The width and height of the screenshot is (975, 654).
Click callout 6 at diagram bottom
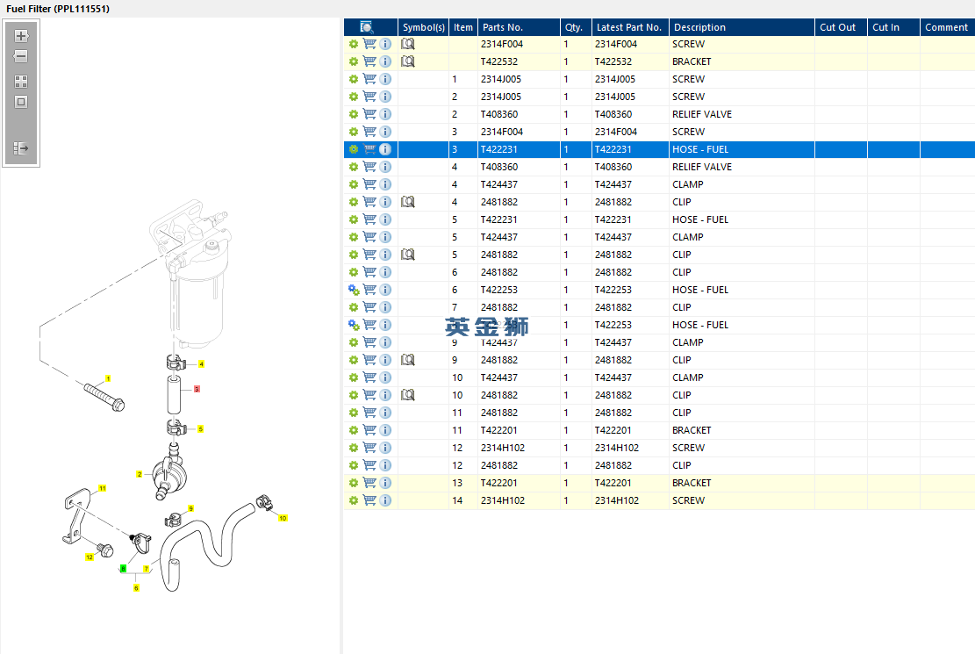tap(136, 587)
